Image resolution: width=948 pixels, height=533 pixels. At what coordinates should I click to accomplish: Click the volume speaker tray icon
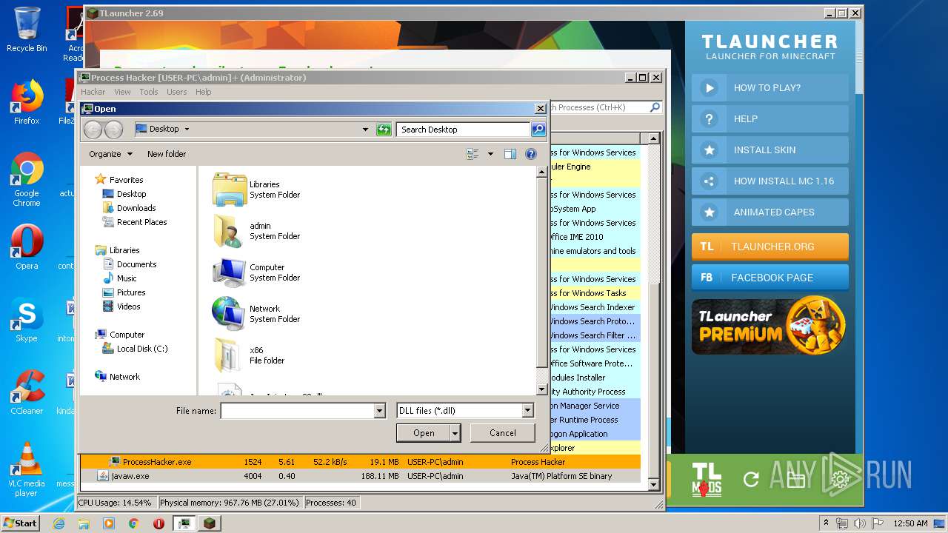click(858, 523)
